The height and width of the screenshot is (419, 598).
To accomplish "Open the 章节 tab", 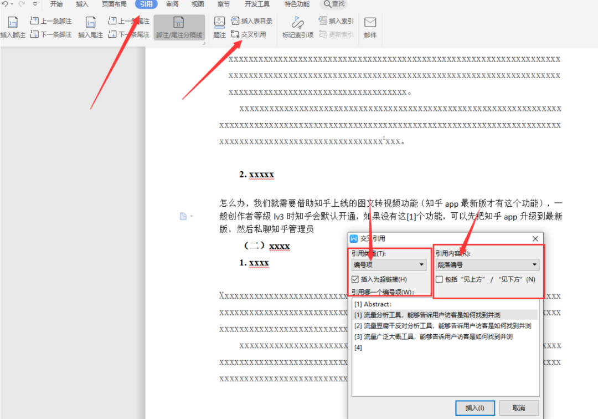I will point(224,4).
